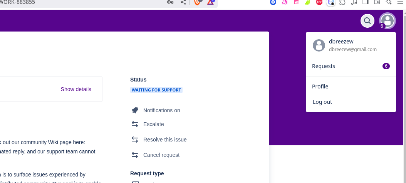Screen dimensions: 406x183
Task: Click the dbreezew username text
Action: 341,42
